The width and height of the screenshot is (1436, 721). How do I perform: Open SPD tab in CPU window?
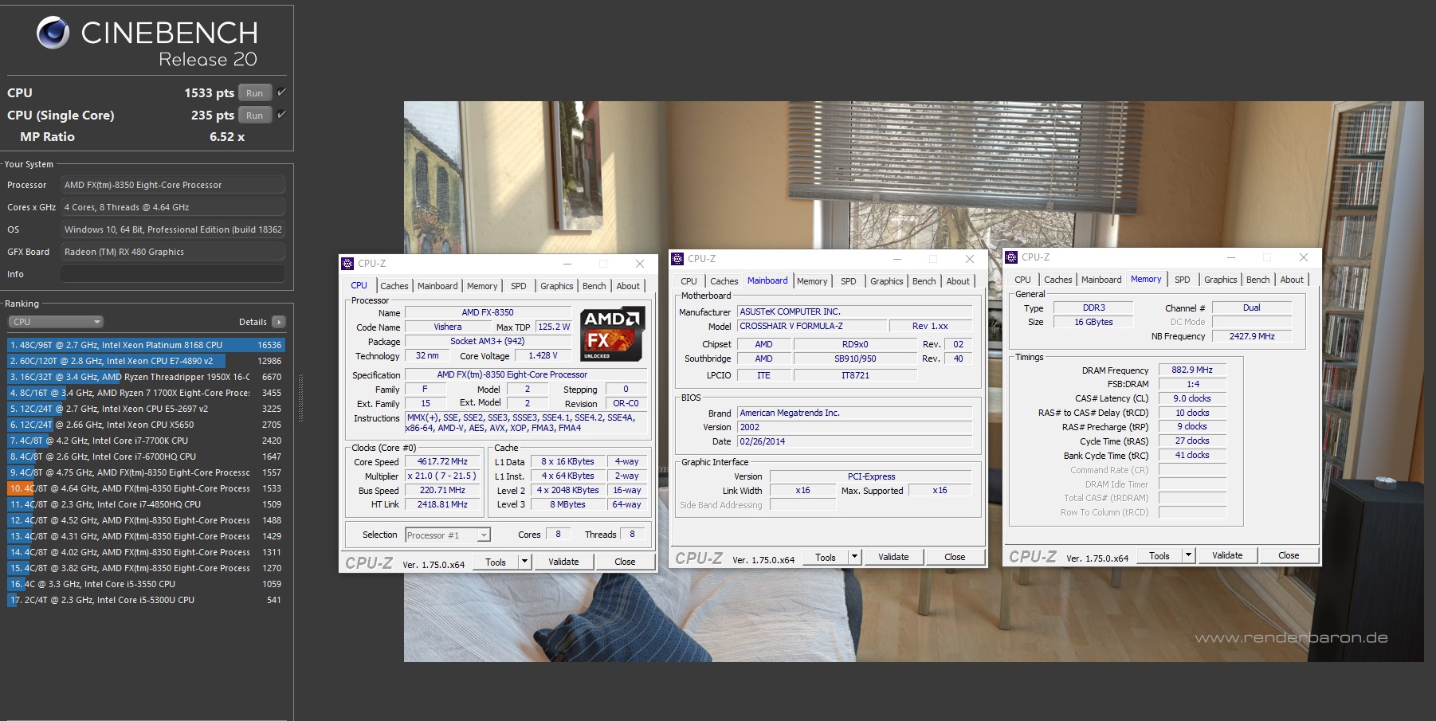click(x=519, y=286)
